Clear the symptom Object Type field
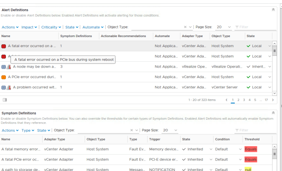 coord(132,130)
